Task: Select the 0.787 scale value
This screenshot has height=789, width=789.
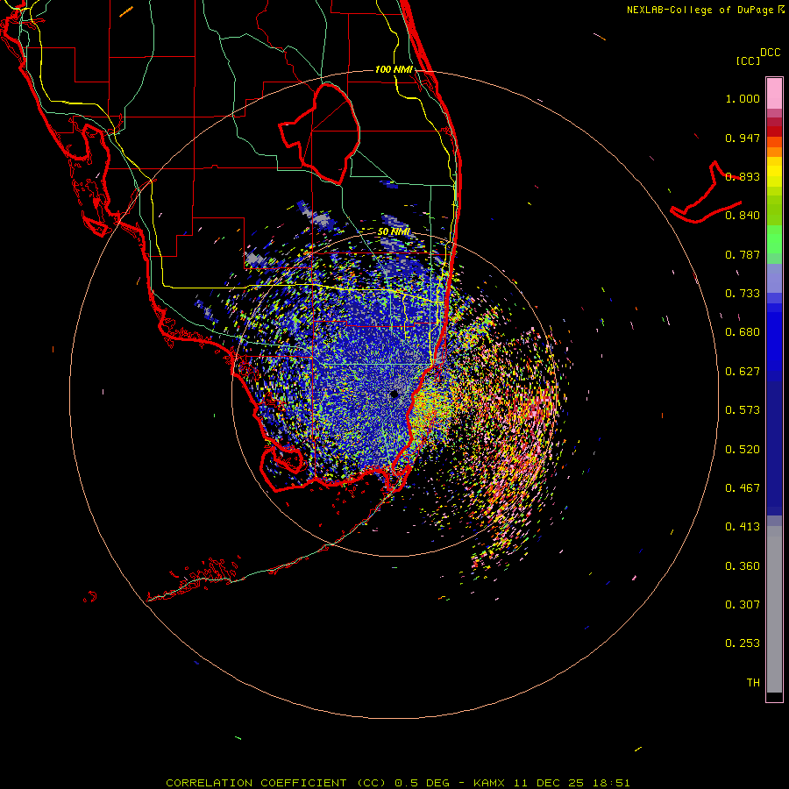Action: click(743, 254)
